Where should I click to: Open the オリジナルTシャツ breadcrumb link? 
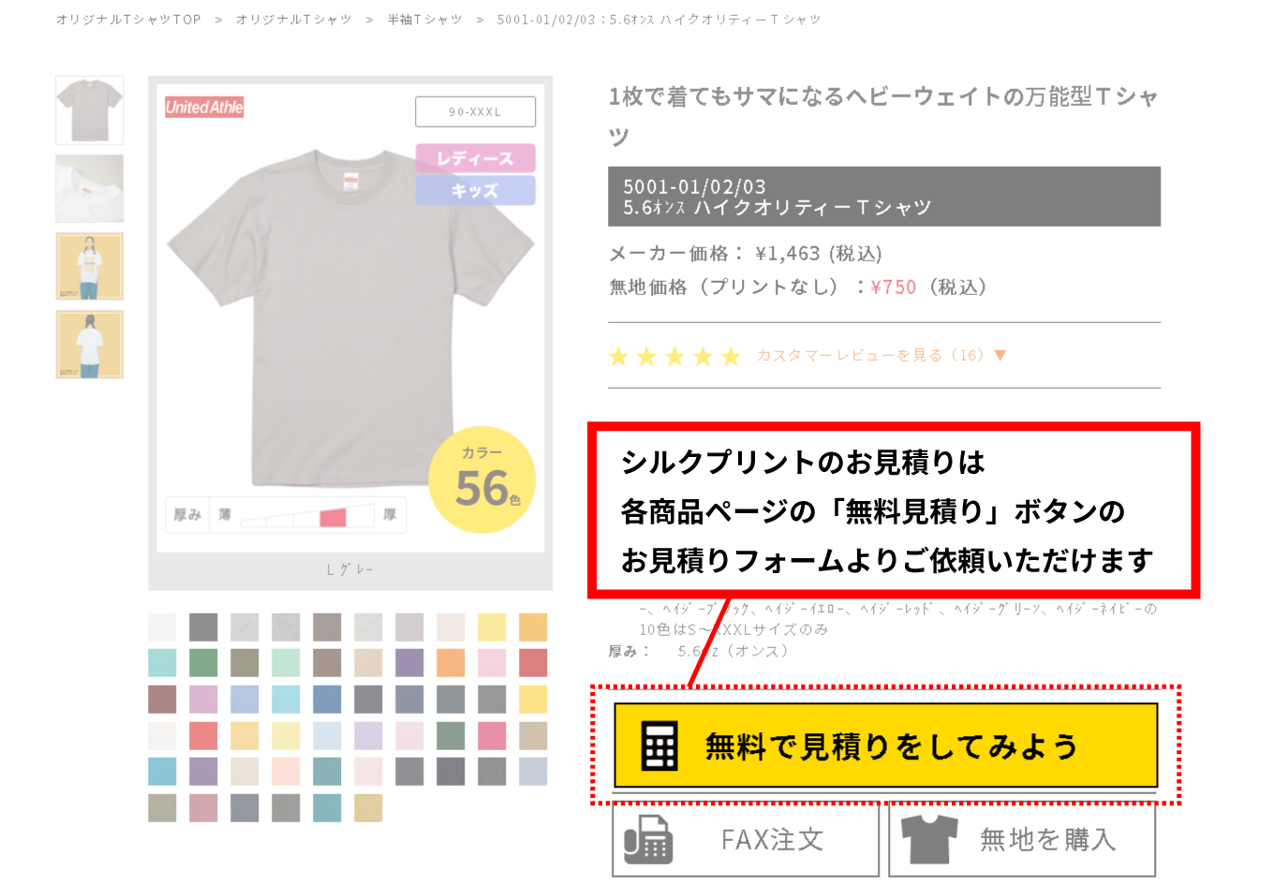click(x=294, y=19)
